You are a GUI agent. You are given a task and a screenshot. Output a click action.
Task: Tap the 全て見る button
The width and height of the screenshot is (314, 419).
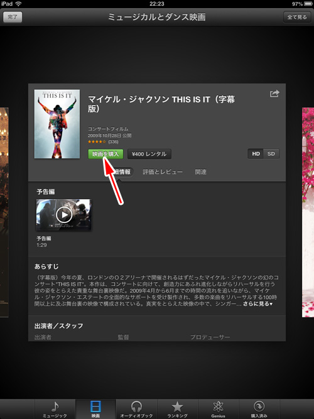297,17
